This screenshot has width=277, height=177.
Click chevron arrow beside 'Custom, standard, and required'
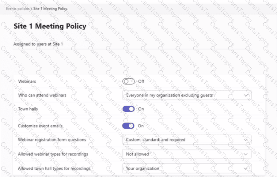tap(246, 140)
